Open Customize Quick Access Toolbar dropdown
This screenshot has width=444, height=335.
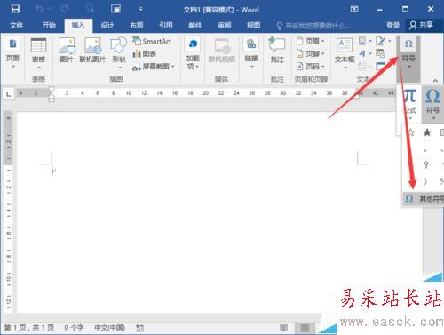pos(140,10)
